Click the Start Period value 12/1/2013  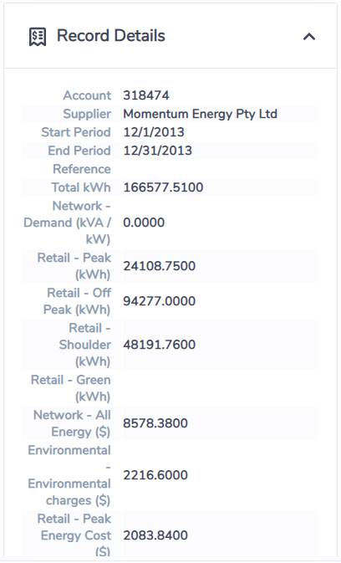(154, 132)
